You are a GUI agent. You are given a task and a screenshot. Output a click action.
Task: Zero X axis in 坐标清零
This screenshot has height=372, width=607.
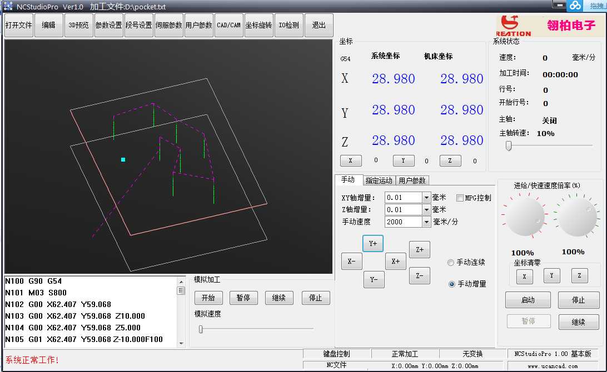(x=525, y=277)
